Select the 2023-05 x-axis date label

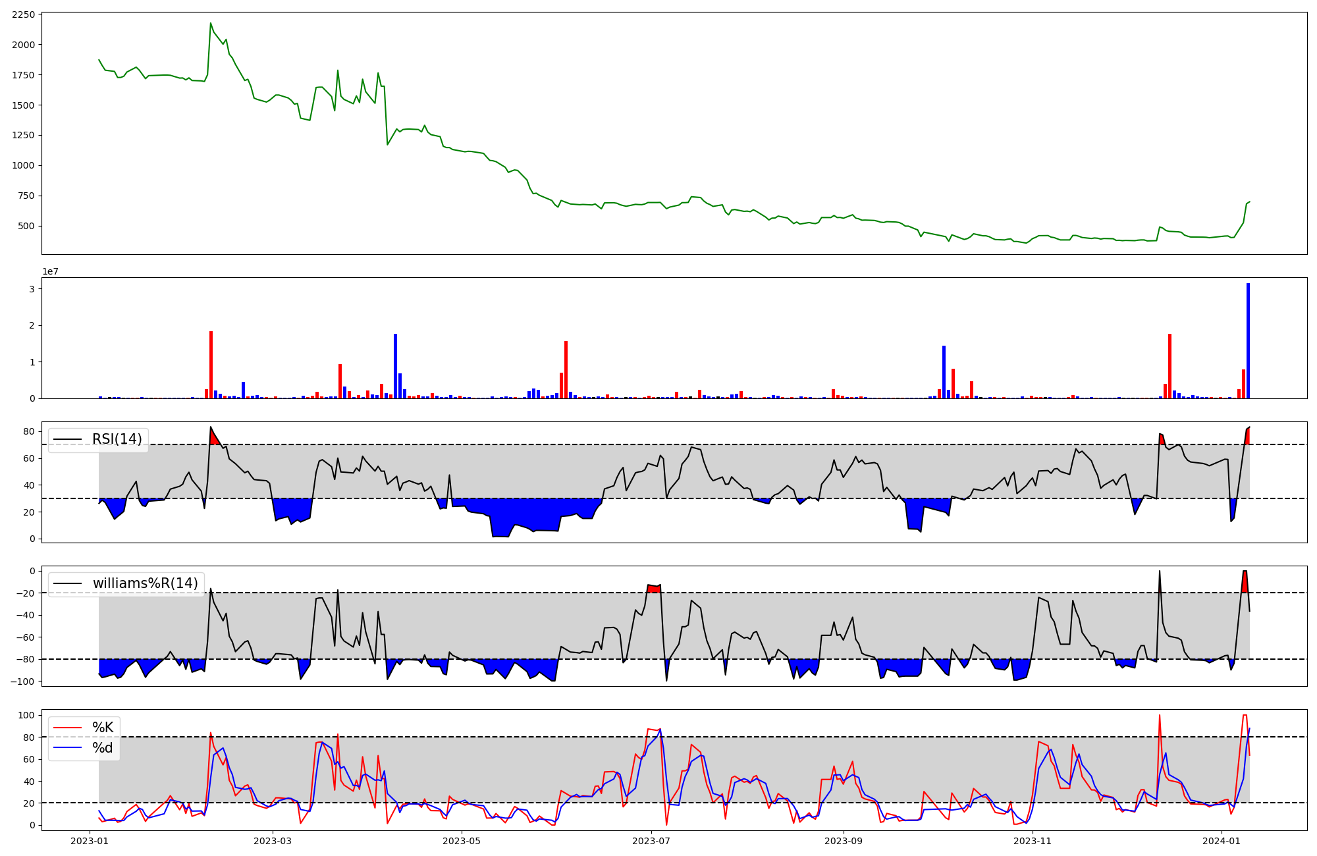coord(462,841)
